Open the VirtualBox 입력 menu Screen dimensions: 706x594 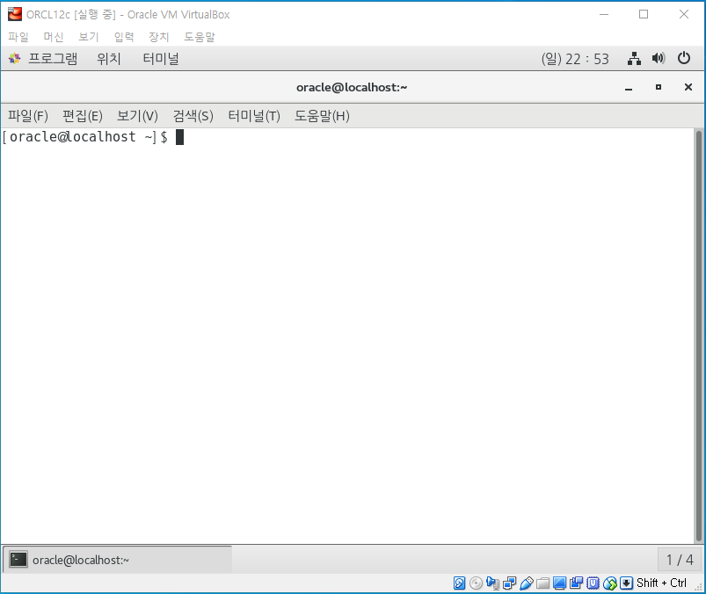tap(124, 37)
